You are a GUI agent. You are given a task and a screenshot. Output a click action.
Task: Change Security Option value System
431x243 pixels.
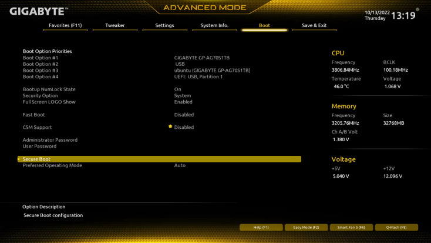183,95
